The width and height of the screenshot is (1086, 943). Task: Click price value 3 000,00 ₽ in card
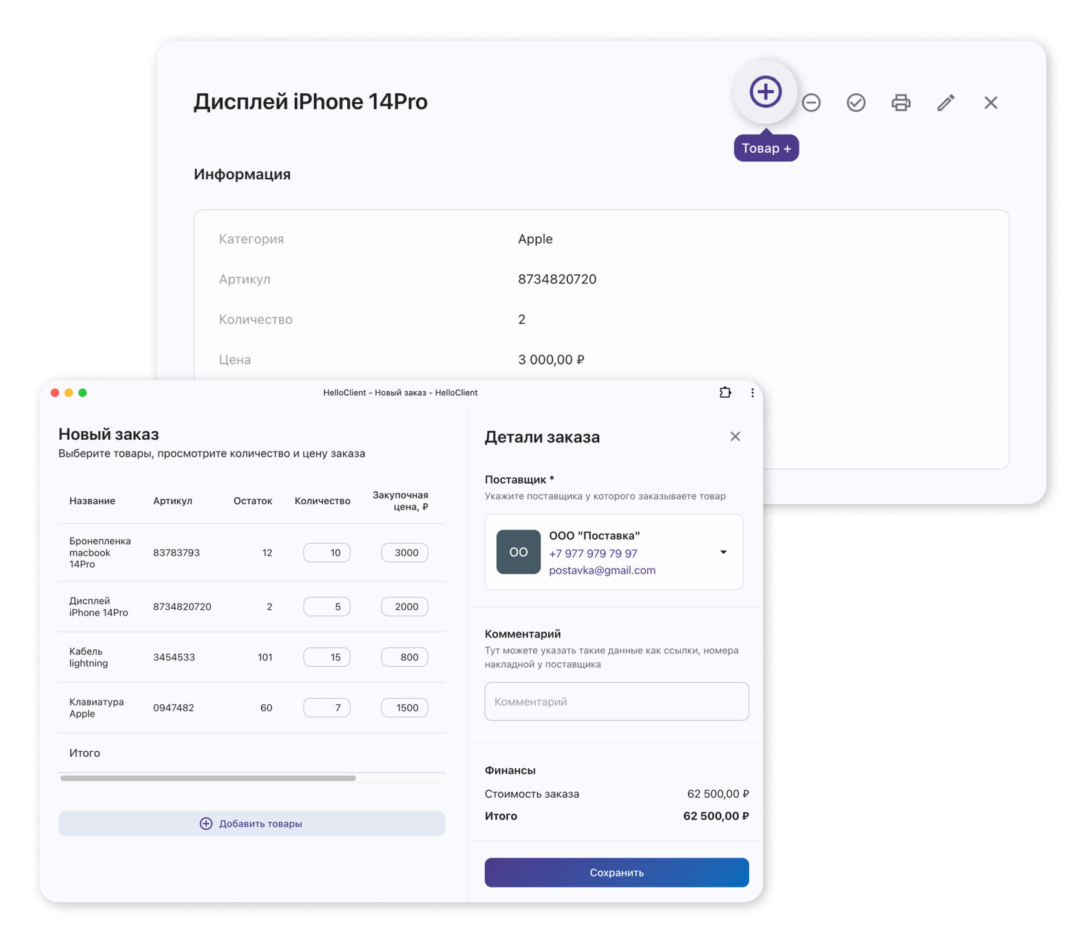click(x=551, y=360)
